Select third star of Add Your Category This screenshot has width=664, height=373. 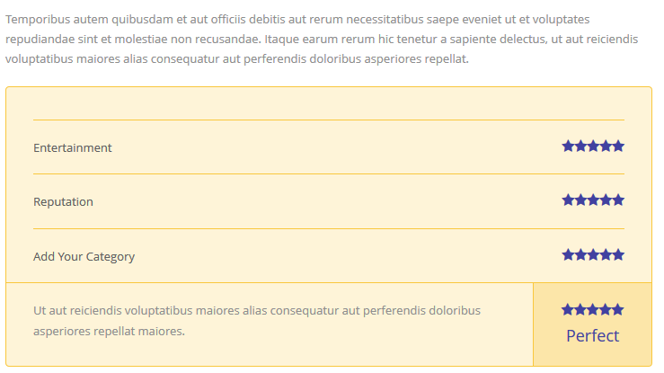pos(593,255)
